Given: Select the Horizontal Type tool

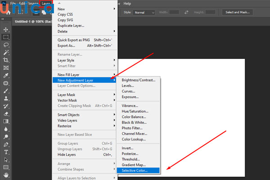Looking at the screenshot, I should pyautogui.click(x=6, y=152).
